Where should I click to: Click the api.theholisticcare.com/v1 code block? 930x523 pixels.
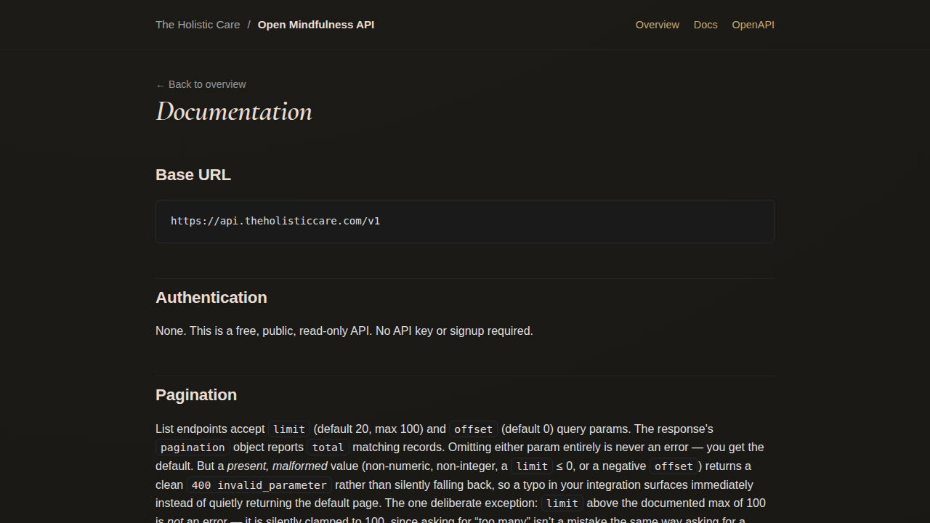point(465,222)
